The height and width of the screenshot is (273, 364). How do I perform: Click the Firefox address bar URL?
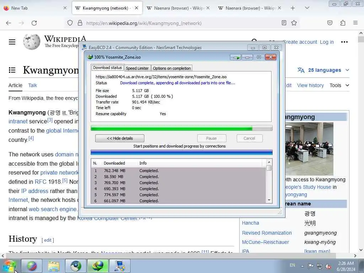click(144, 23)
